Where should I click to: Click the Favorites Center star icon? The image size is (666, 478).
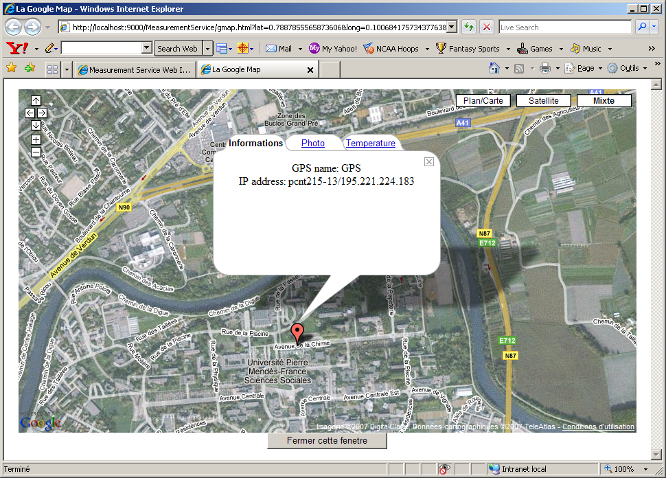12,67
